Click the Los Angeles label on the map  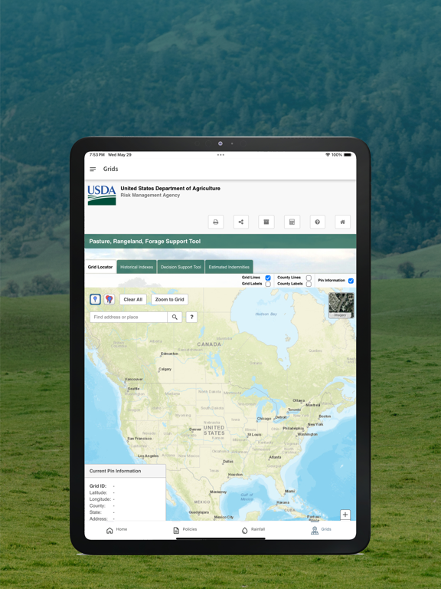[148, 456]
